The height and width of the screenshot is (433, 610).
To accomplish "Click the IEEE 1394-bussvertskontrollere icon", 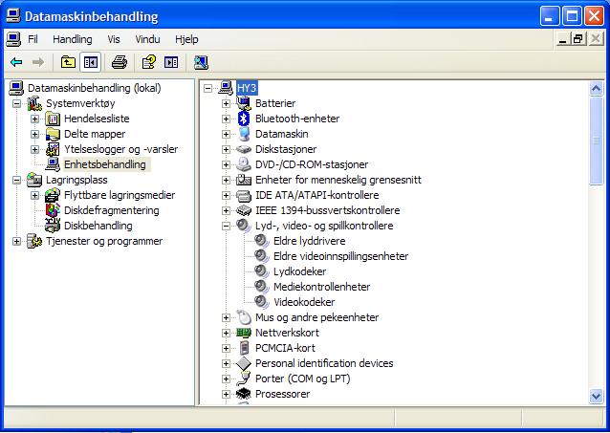I will coord(244,210).
